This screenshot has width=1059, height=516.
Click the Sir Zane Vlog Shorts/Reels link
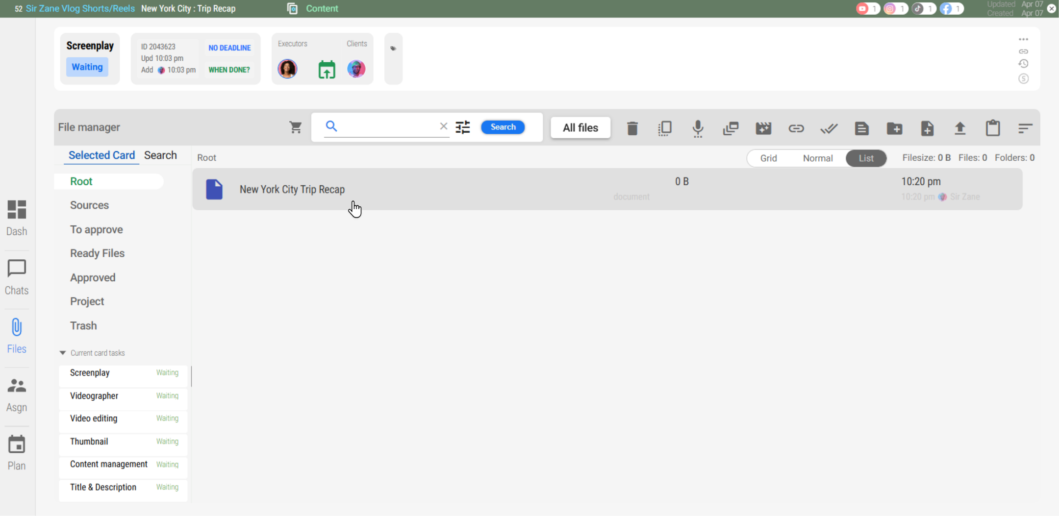(80, 9)
